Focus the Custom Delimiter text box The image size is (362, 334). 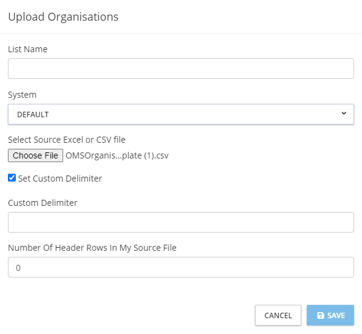pyautogui.click(x=181, y=222)
